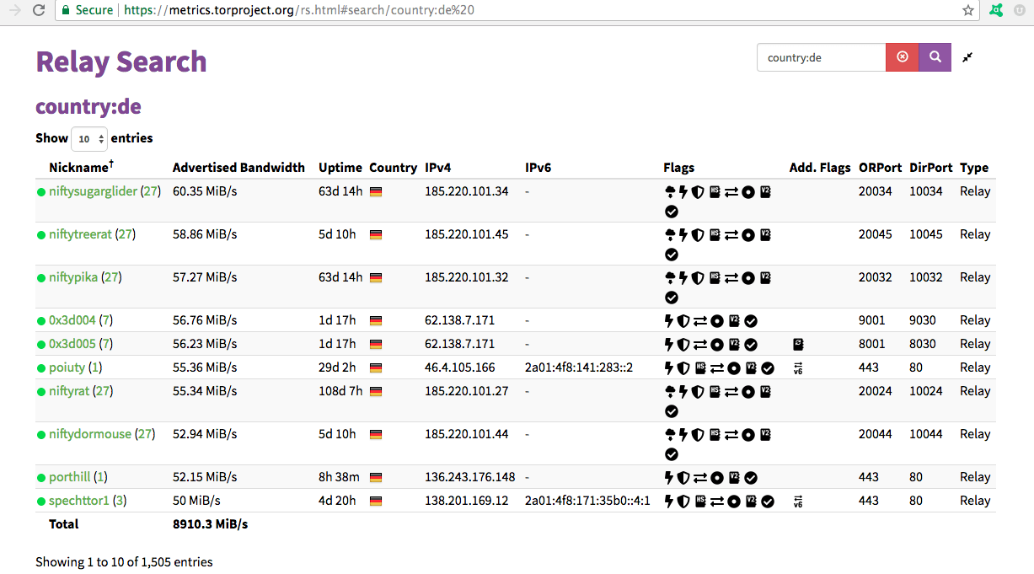Image resolution: width=1034 pixels, height=574 pixels.
Task: Open the porthill relay link
Action: coord(70,477)
